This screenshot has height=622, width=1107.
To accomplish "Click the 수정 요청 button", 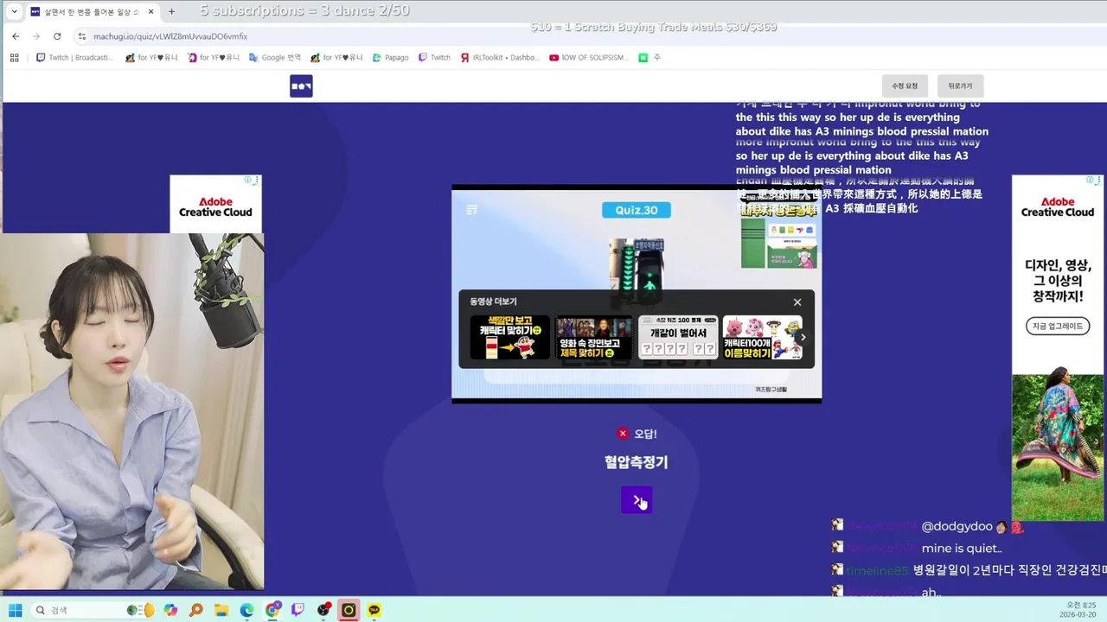I will (905, 86).
